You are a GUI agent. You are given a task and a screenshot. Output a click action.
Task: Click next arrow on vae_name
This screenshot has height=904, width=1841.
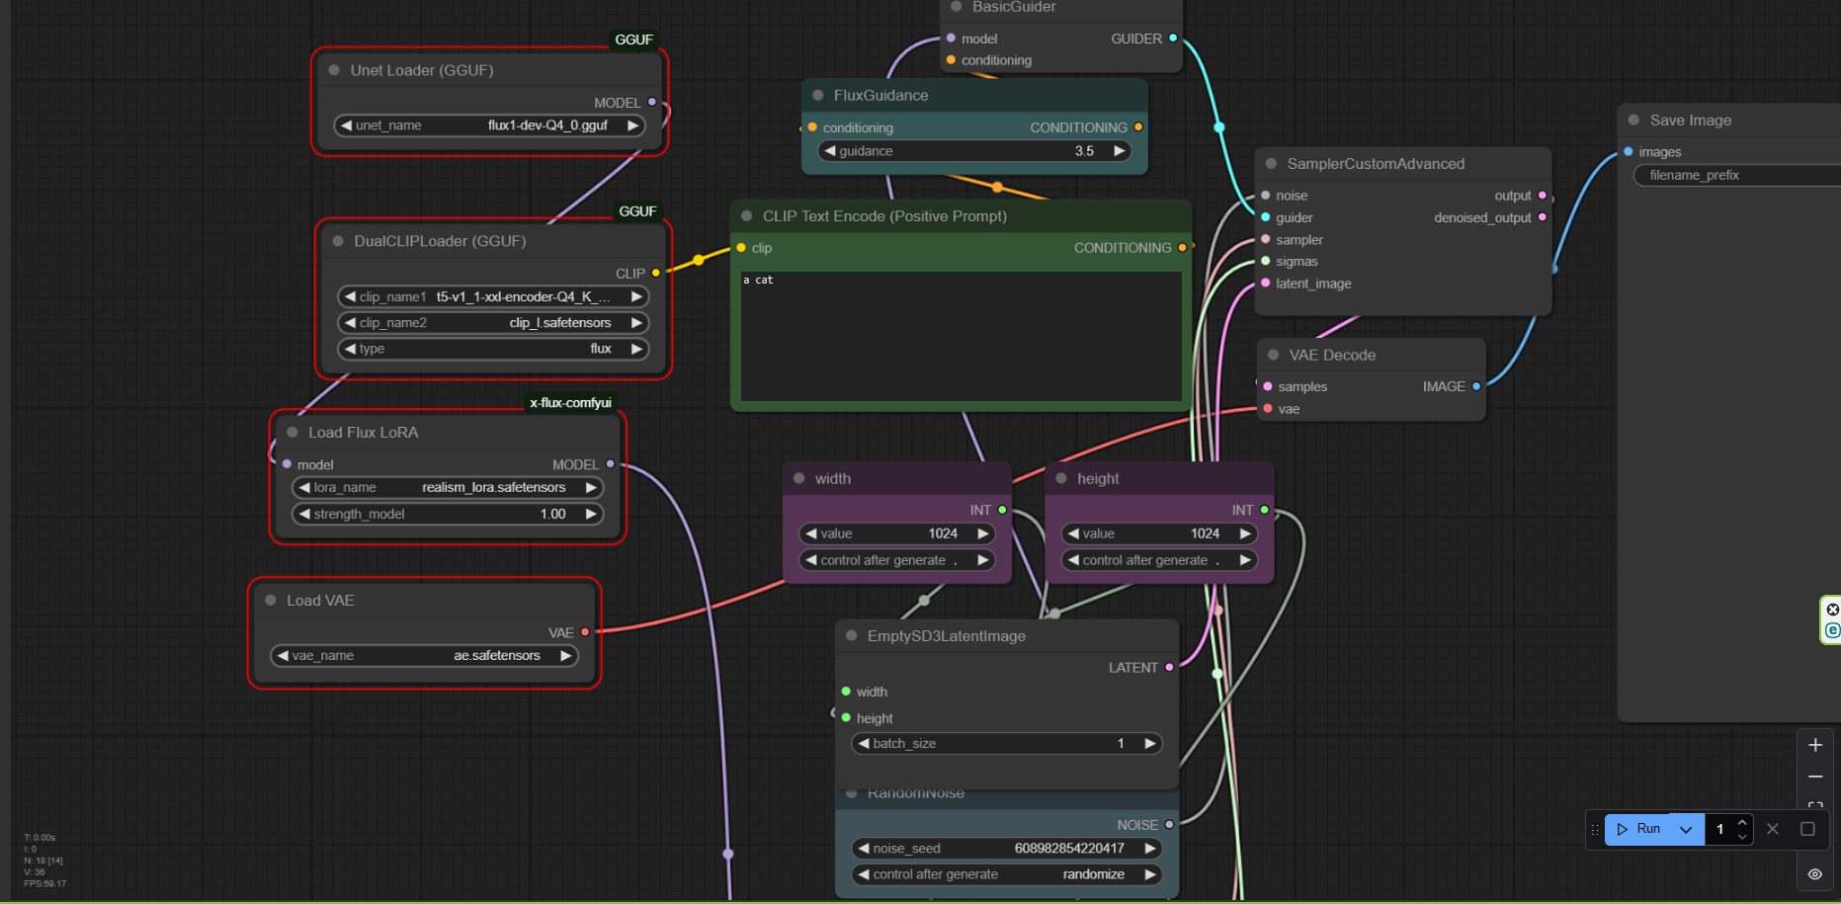click(566, 656)
